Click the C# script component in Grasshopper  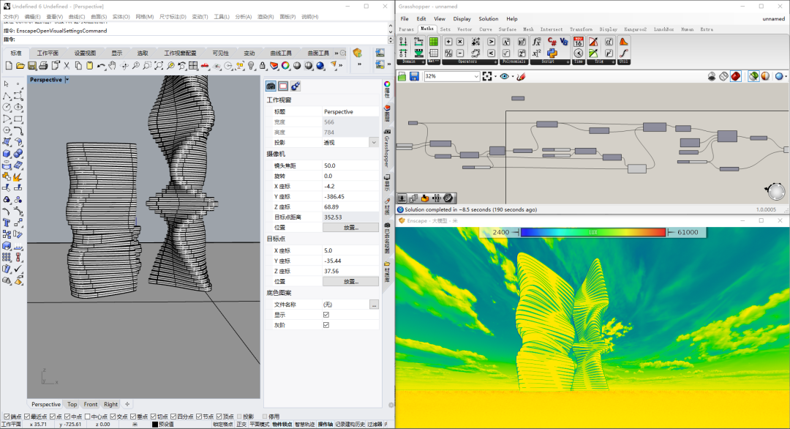click(552, 41)
